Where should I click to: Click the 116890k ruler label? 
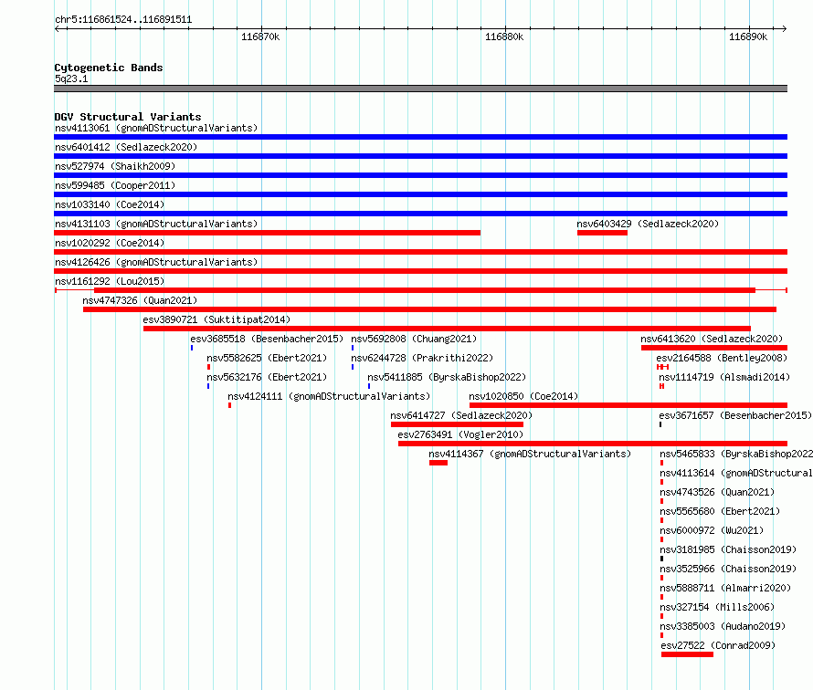pyautogui.click(x=747, y=37)
